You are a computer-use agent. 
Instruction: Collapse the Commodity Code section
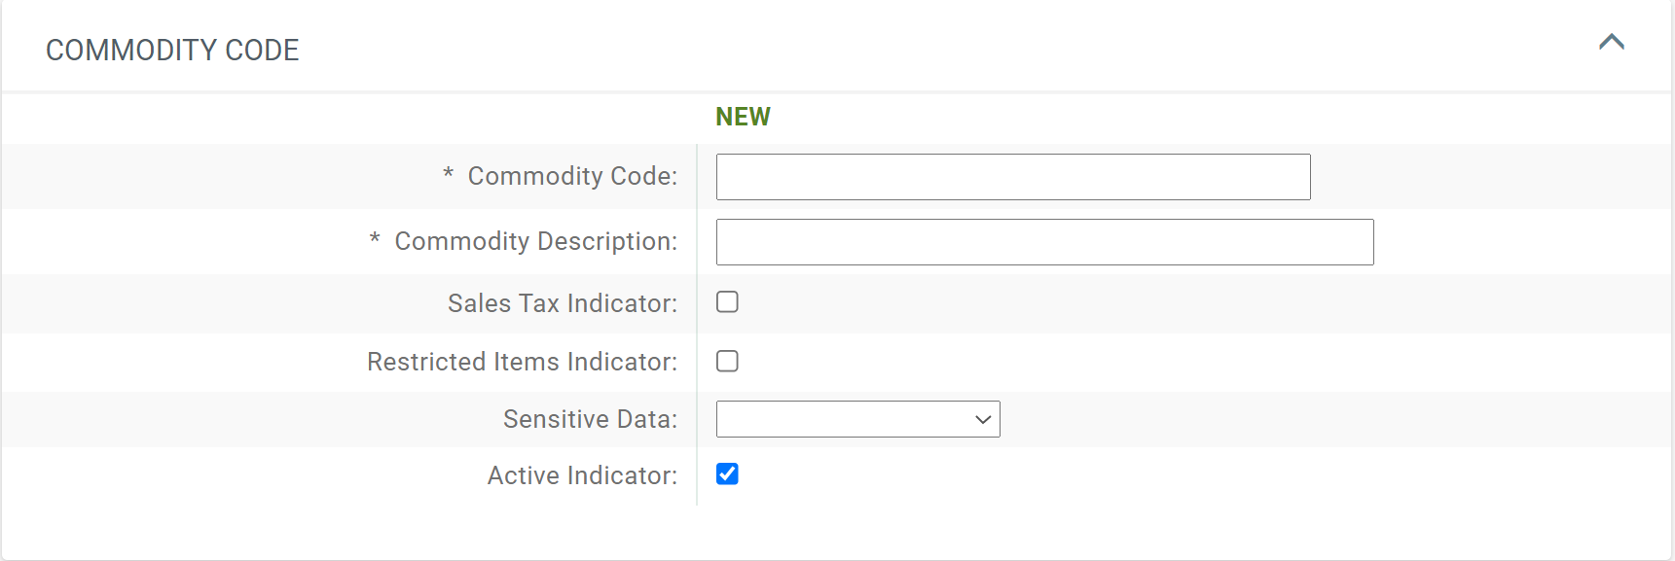point(1611,43)
